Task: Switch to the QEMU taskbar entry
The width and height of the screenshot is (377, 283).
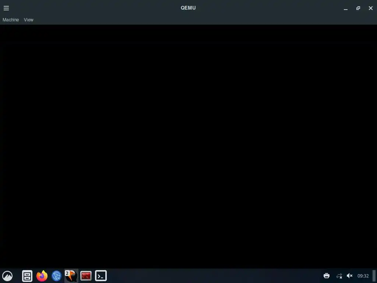Action: click(x=71, y=276)
